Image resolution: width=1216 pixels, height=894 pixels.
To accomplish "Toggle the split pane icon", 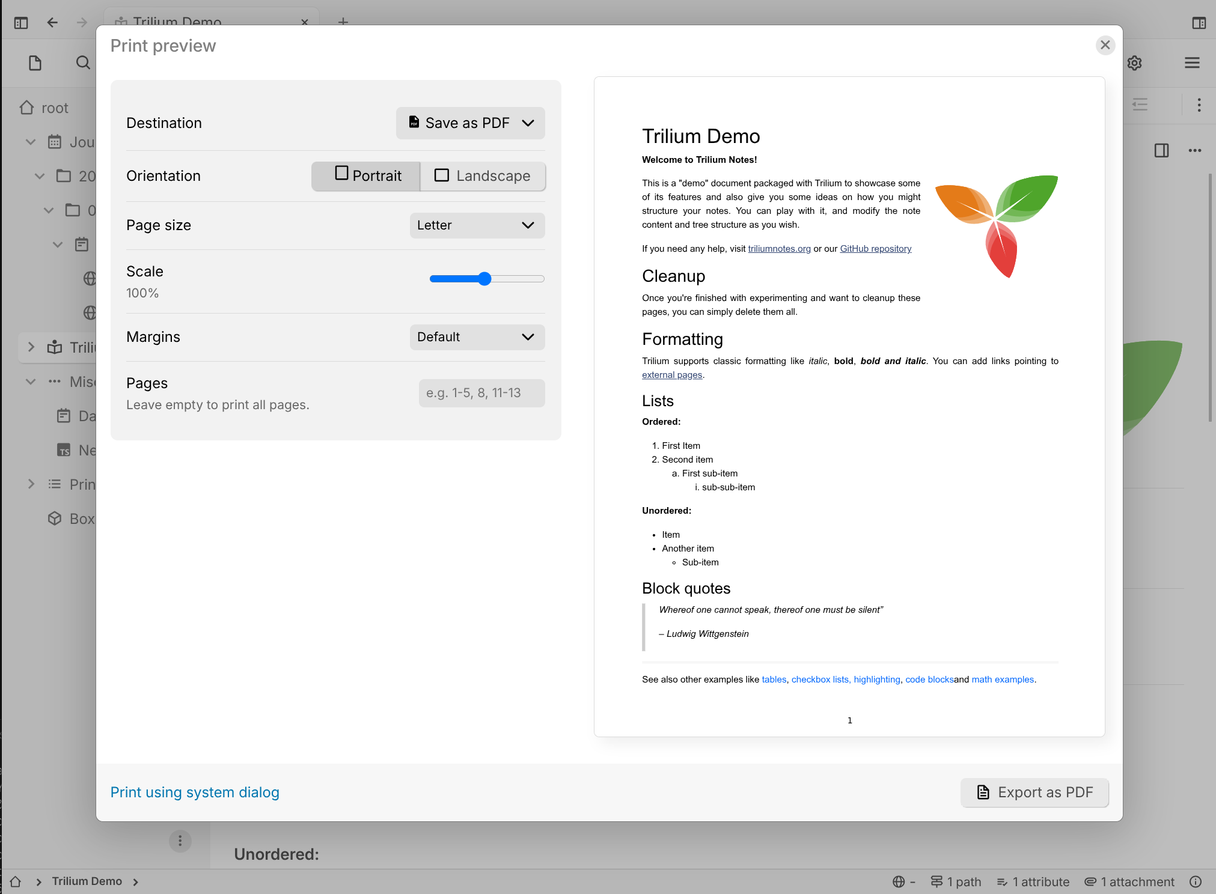I will coord(1161,150).
